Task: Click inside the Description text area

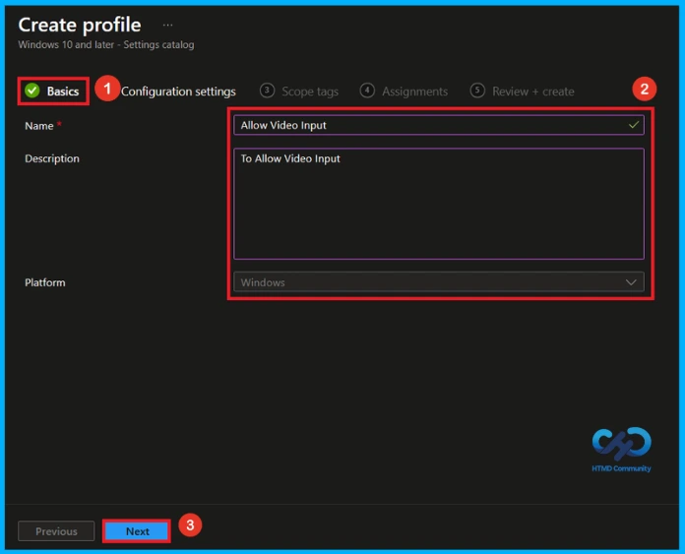Action: tap(439, 204)
